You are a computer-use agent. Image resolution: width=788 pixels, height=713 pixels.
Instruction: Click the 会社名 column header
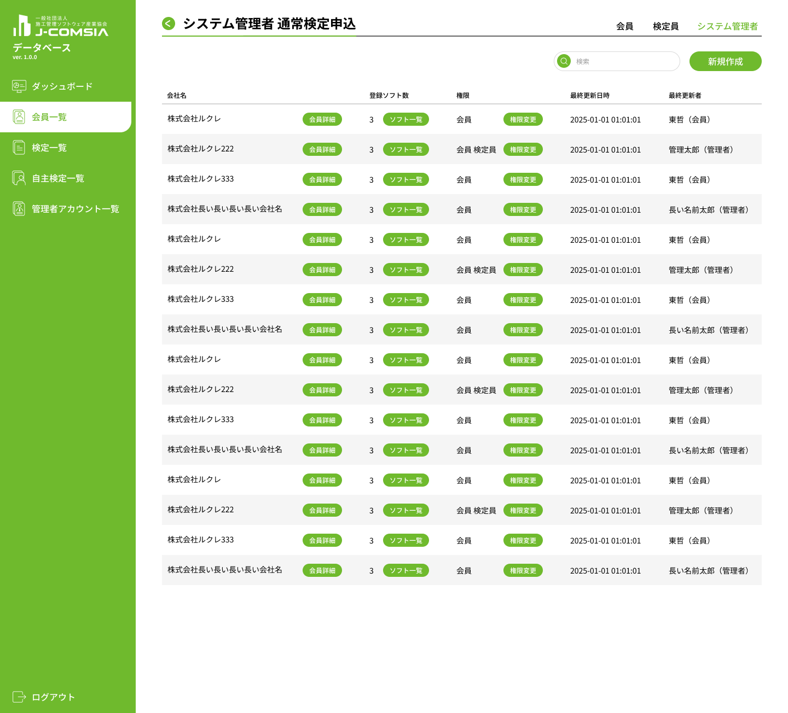177,95
